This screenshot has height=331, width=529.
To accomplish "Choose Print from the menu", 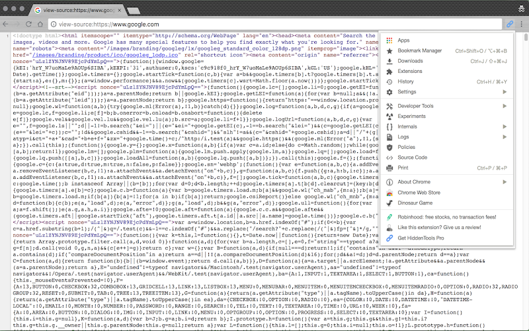I will (x=447, y=168).
